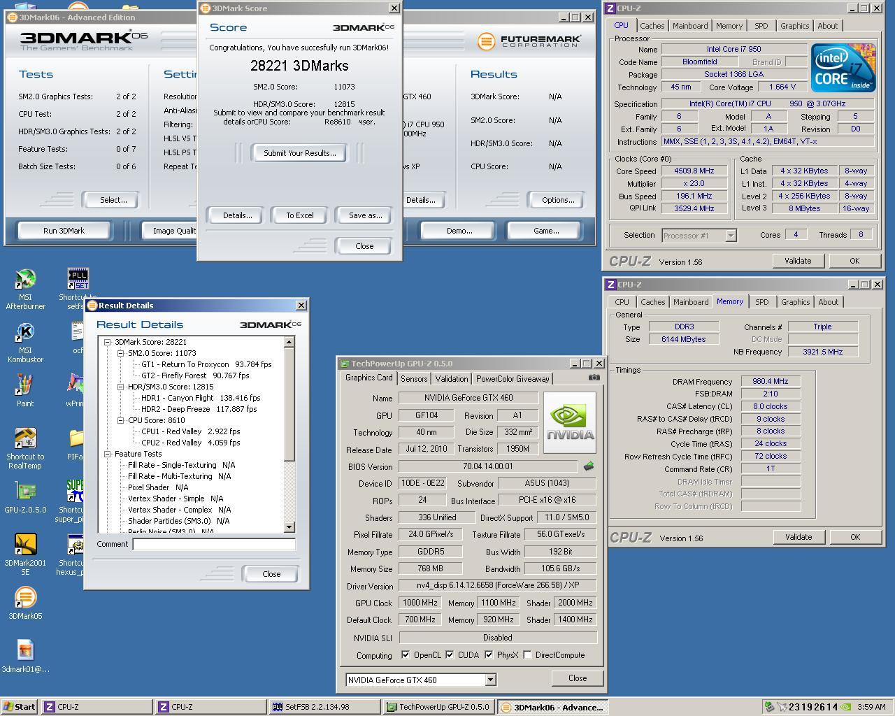The width and height of the screenshot is (895, 716).
Task: Toggle the OpenCL checkbox in GPU-Z
Action: pos(406,655)
